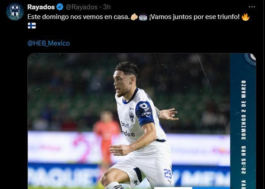Open the @HEB_Mexico mention
The height and width of the screenshot is (189, 265).
point(49,43)
